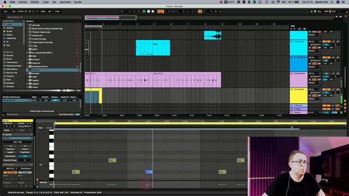Click the Stop button in the transport
This screenshot has width=349, height=196.
tap(148, 11)
